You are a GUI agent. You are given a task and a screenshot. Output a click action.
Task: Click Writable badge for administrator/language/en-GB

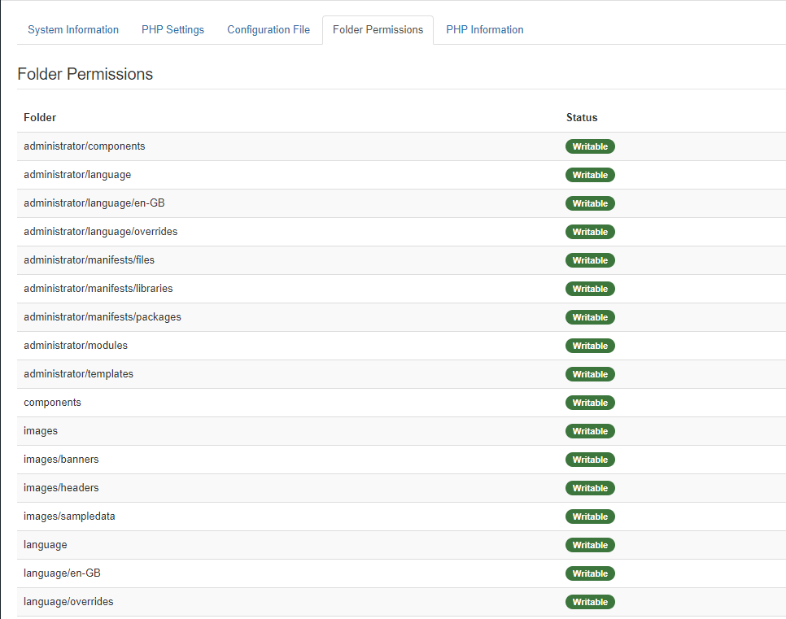point(590,203)
